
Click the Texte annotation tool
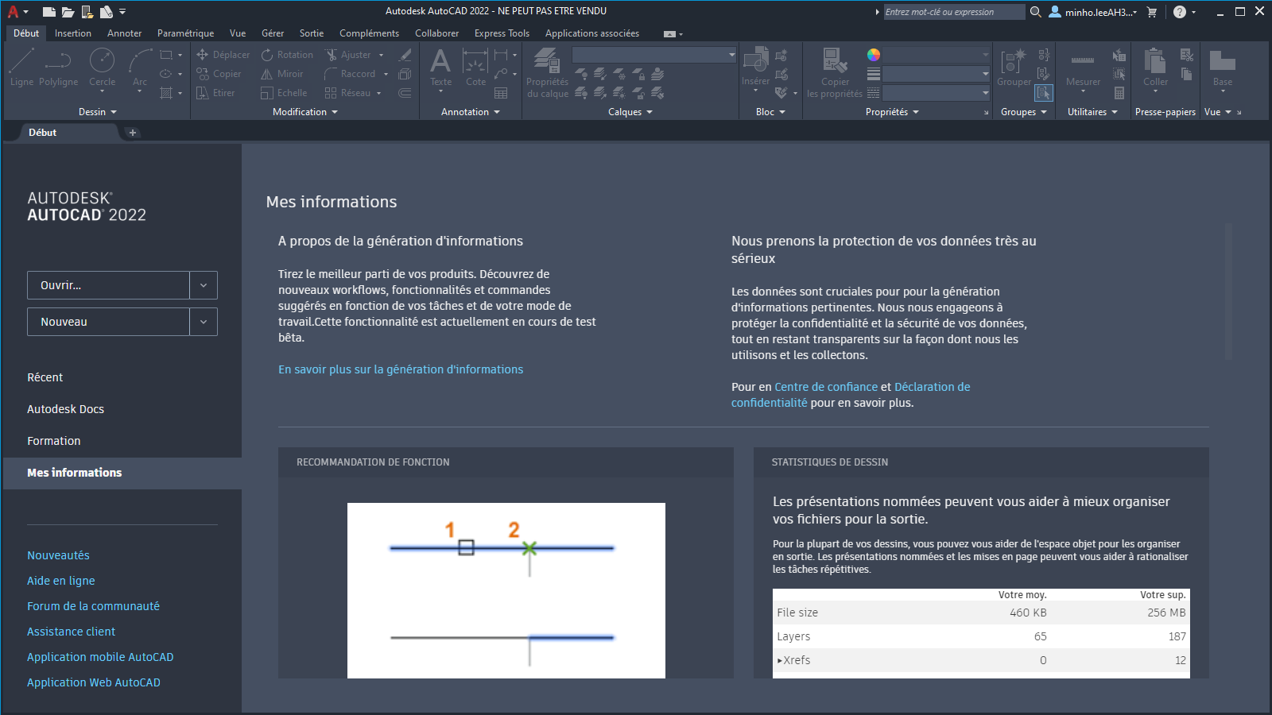[440, 68]
